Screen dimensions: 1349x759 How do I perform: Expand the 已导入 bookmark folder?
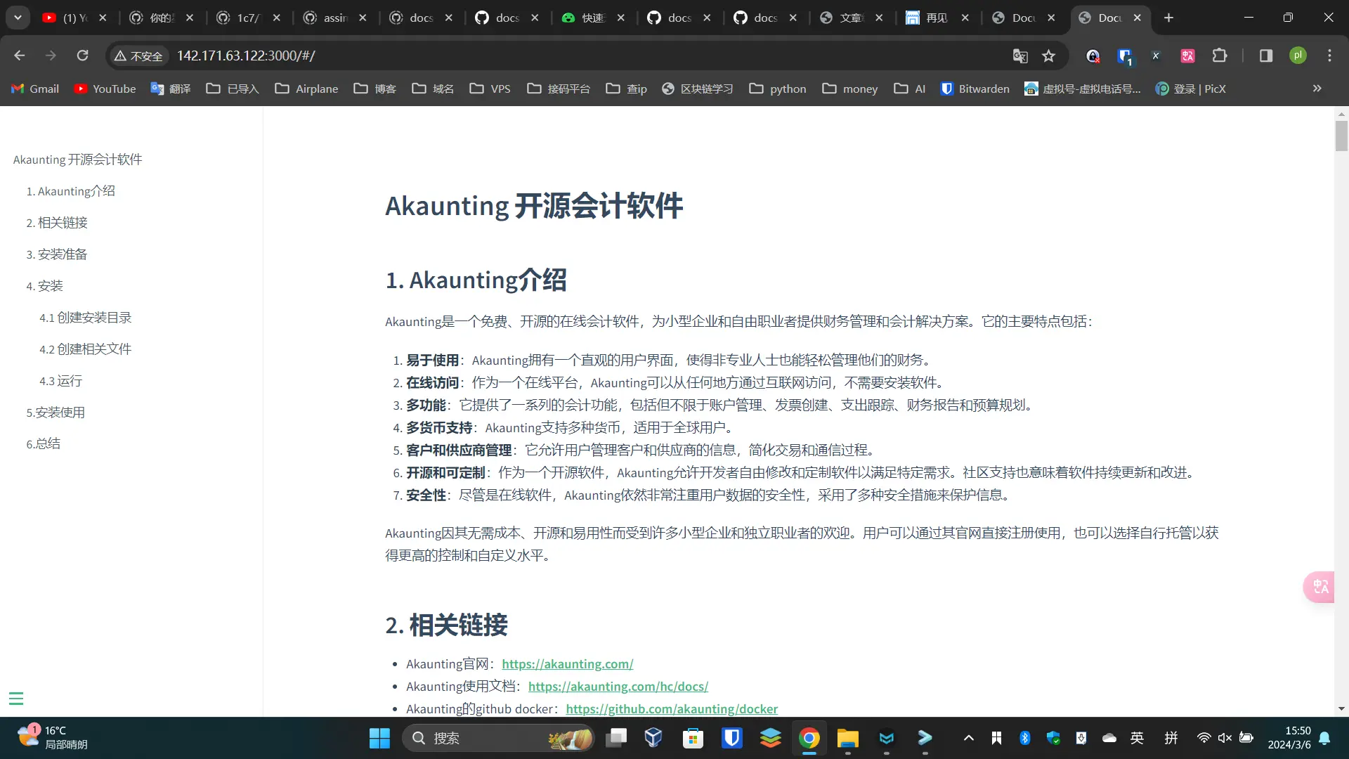tap(232, 89)
